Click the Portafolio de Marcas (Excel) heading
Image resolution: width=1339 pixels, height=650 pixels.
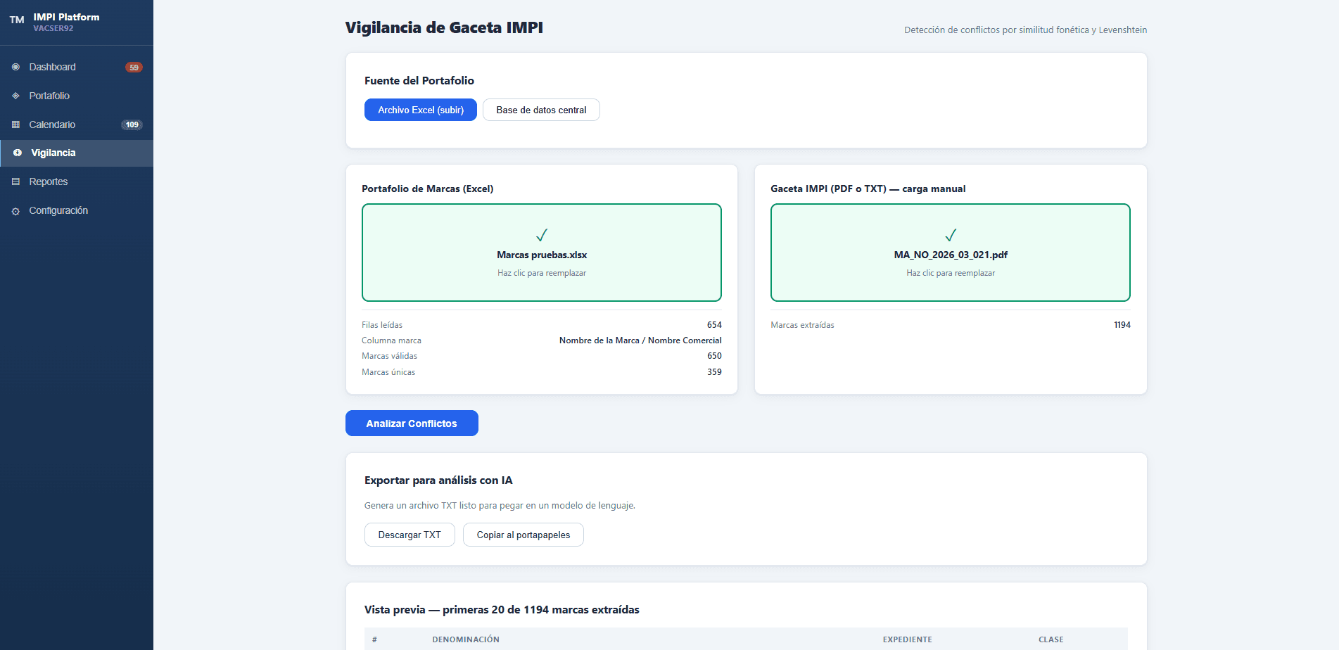428,189
